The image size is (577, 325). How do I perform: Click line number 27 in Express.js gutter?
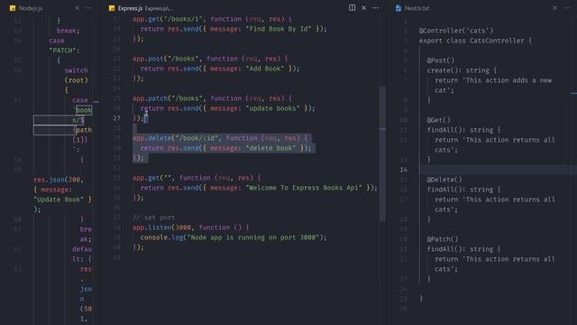point(116,118)
